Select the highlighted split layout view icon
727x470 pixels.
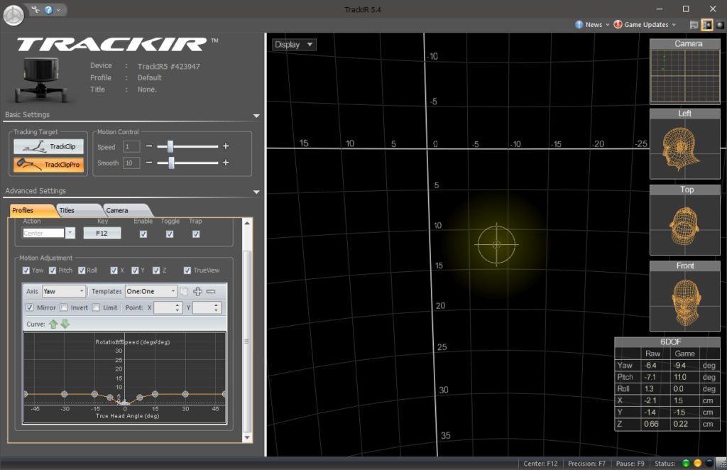pos(706,25)
